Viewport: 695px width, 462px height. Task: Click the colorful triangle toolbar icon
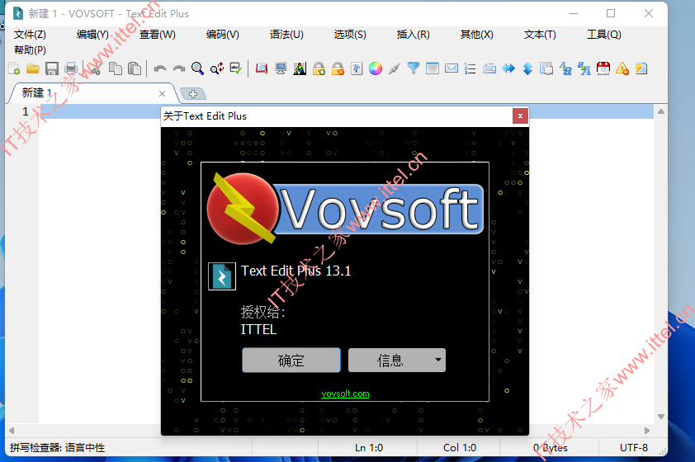[x=300, y=68]
